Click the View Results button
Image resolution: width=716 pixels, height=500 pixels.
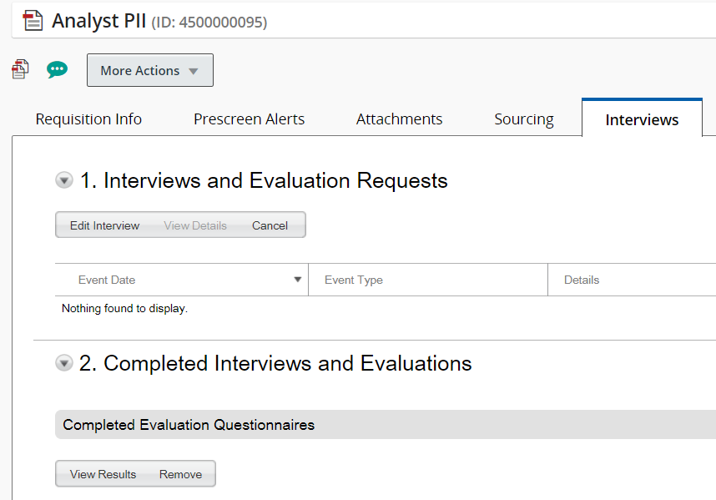[103, 474]
